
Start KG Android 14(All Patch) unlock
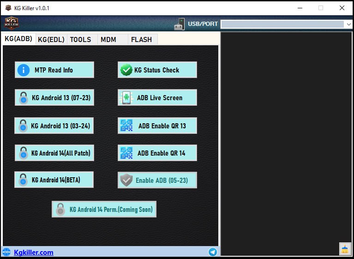(x=54, y=153)
